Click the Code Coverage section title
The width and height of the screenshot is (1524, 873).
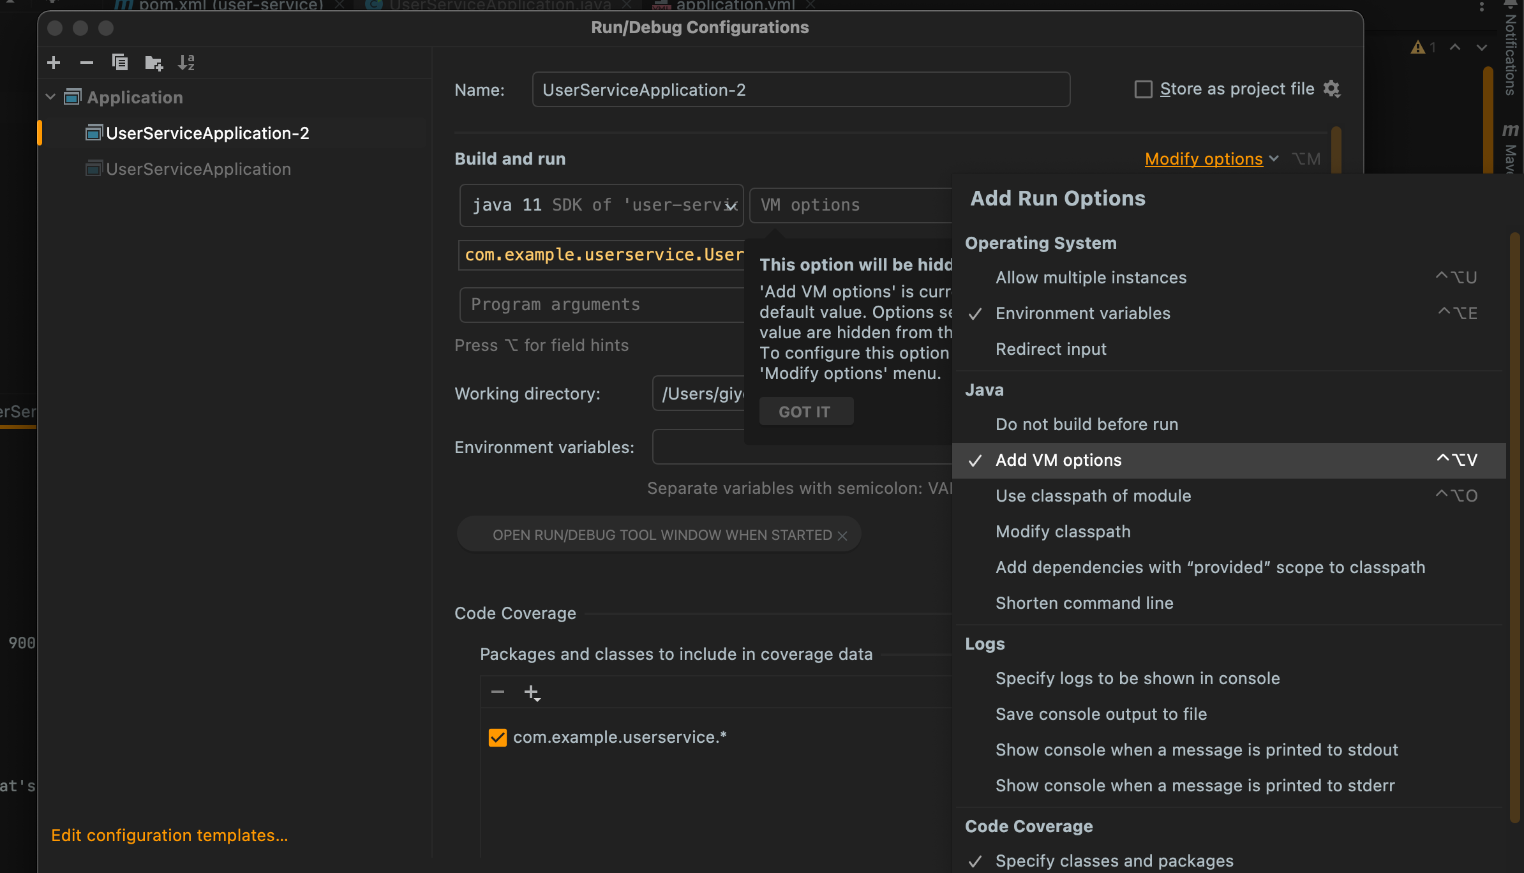coord(515,613)
